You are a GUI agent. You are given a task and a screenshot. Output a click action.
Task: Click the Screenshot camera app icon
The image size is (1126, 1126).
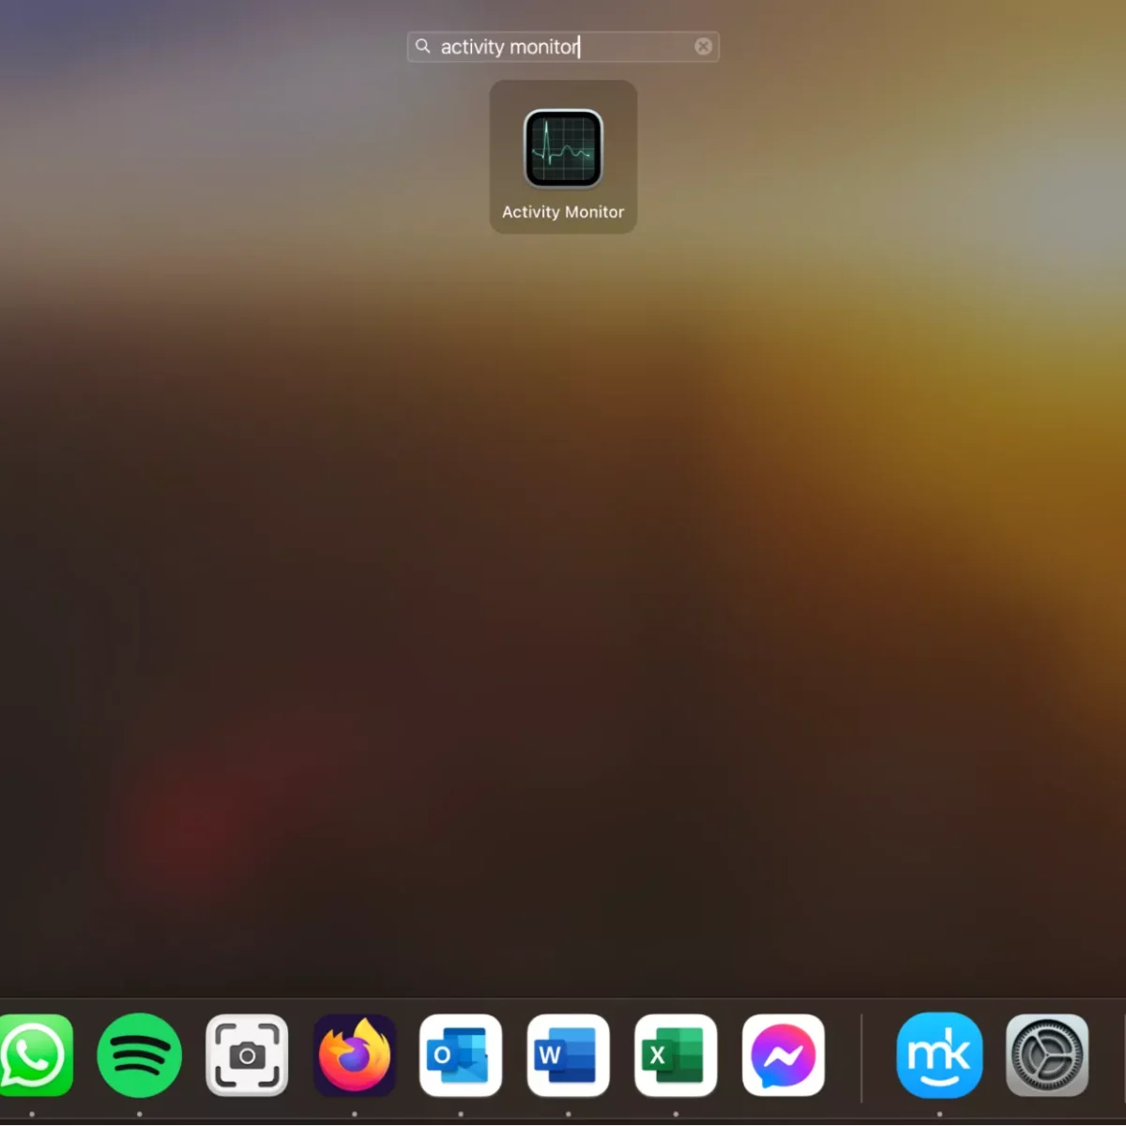point(247,1056)
